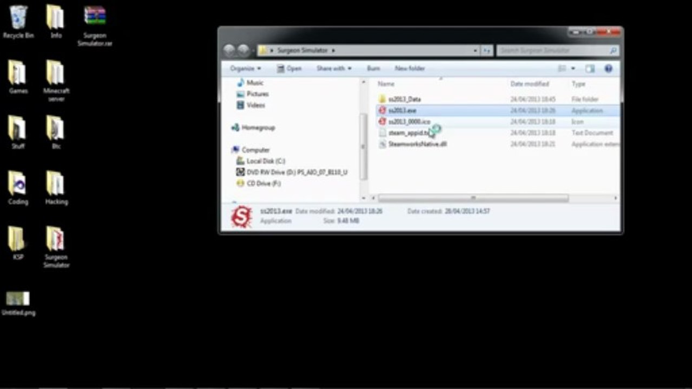Change view with the views icon

[562, 69]
